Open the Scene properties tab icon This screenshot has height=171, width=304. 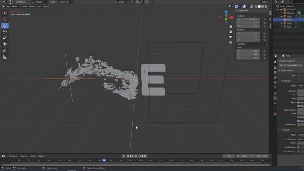[x=275, y=83]
